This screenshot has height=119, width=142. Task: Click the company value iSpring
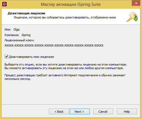tap(26, 35)
